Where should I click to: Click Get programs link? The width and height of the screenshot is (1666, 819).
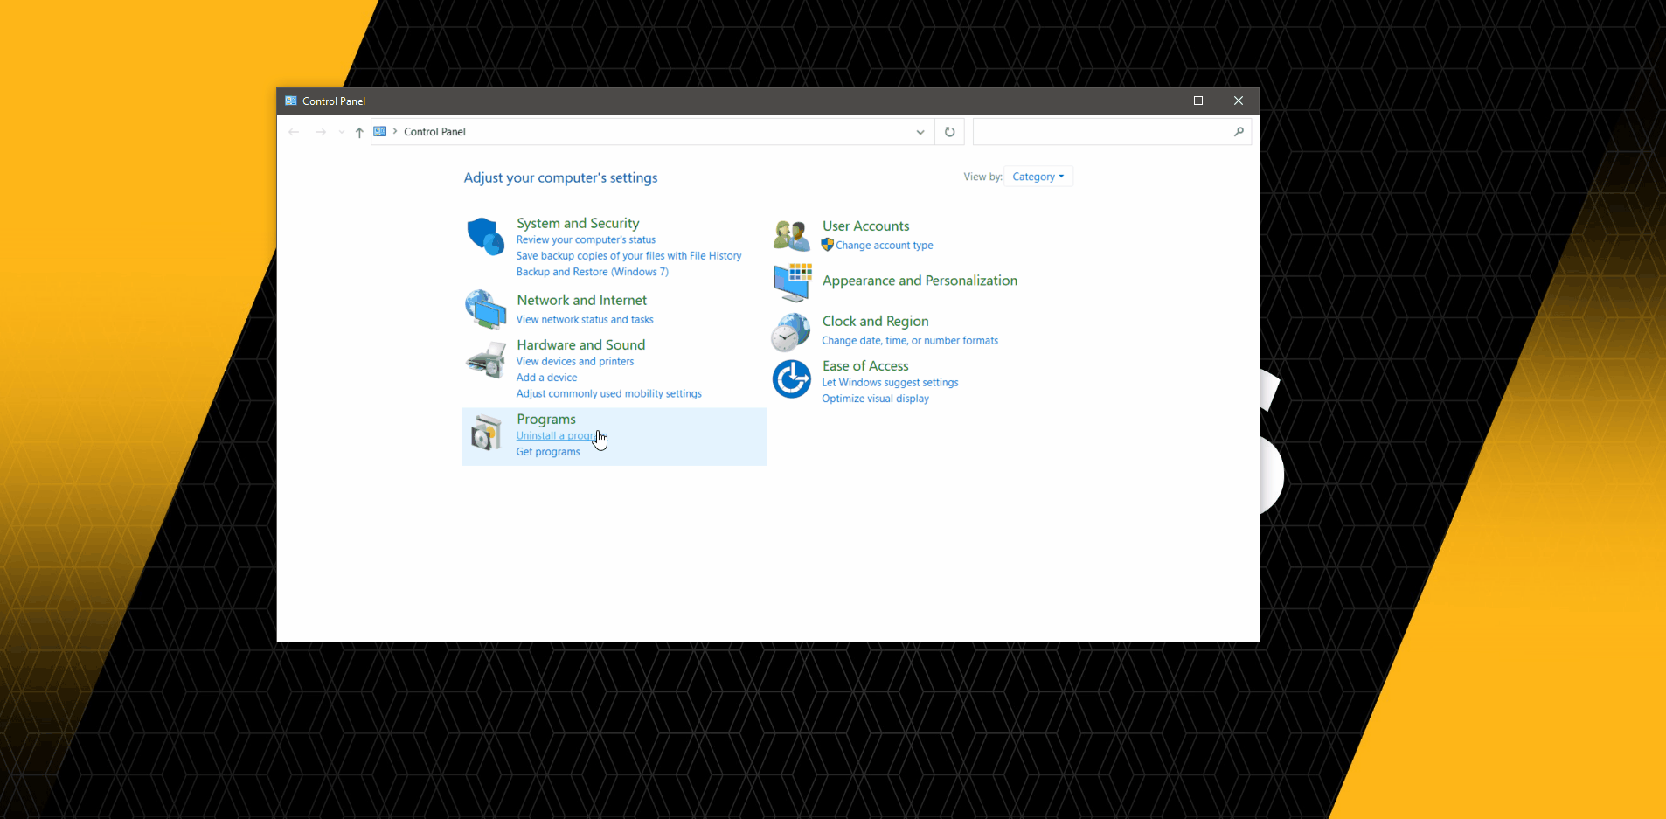coord(547,452)
